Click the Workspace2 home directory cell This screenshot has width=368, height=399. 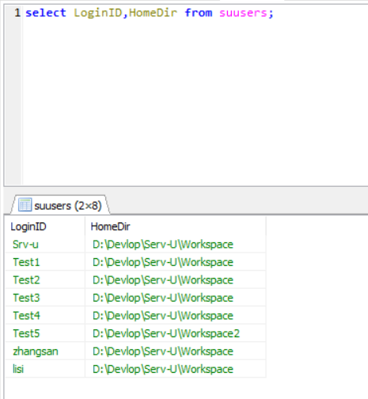176,333
